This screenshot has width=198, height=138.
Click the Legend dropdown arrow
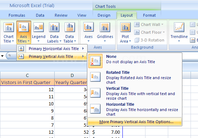(x=39, y=41)
